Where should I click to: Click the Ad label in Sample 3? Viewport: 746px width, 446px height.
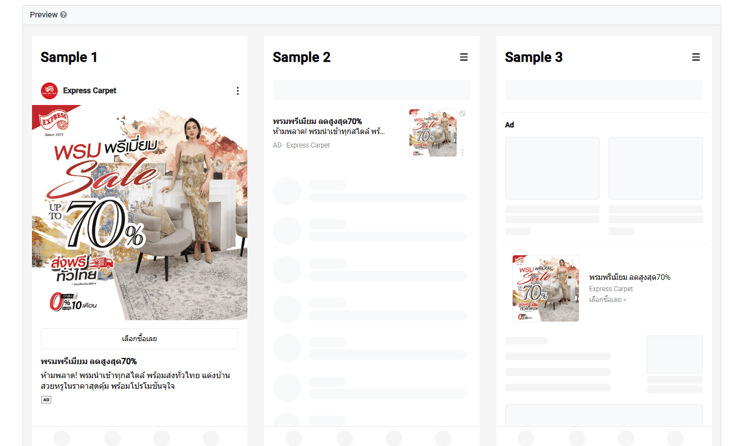(510, 125)
